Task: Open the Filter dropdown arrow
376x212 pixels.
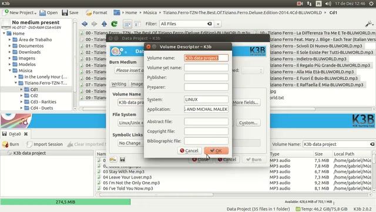Action: [218, 24]
